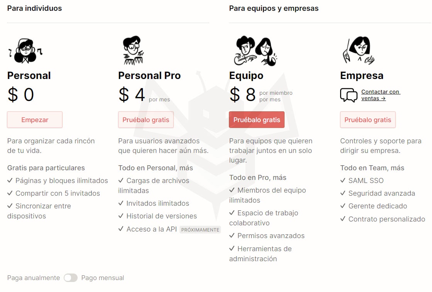Open the Contactar con ventas link
432x292 pixels.
(380, 95)
